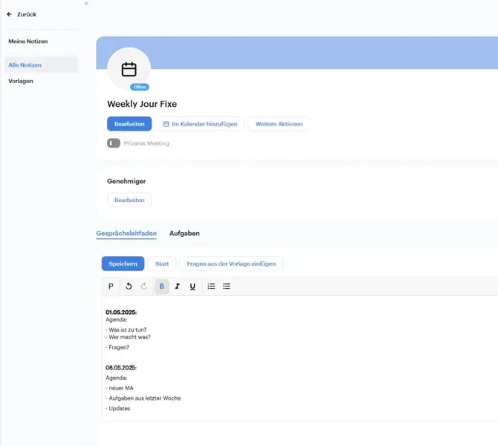Screen dimensions: 498x446
Task: Click the Zurück back arrow icon
Action: click(x=9, y=14)
